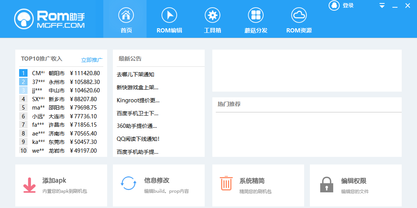The width and height of the screenshot is (417, 208).
Task: Open the ROM资源 cloud icon
Action: click(x=299, y=15)
